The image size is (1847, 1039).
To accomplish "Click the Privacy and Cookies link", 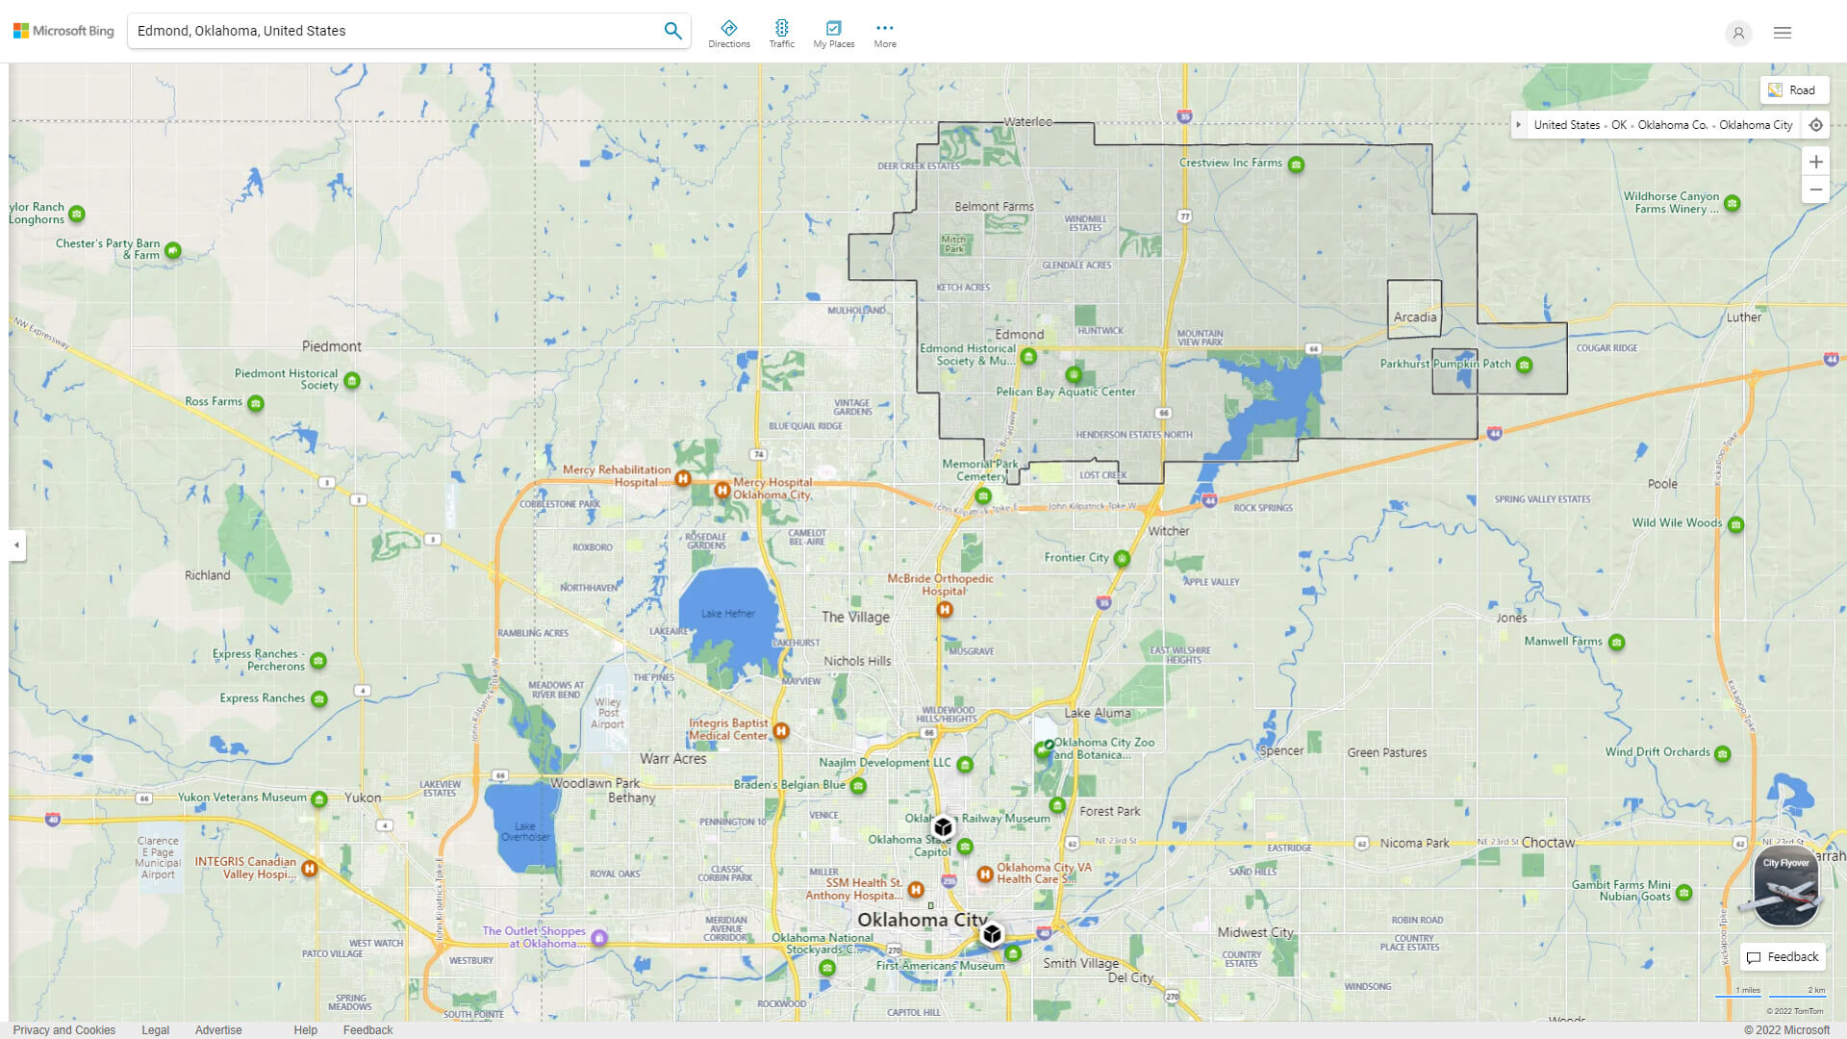I will pos(63,1028).
